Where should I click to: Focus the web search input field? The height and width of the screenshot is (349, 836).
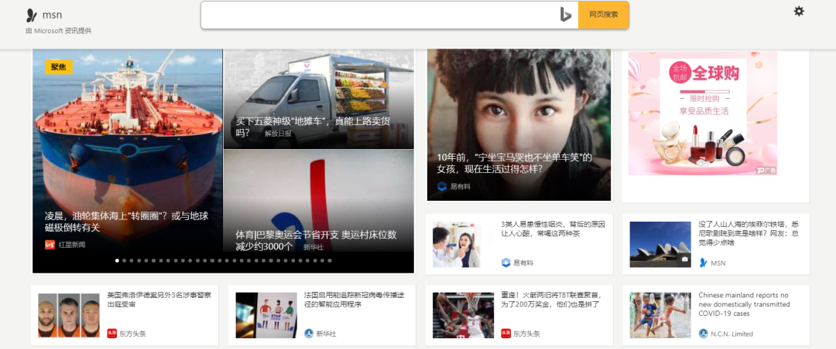(379, 15)
